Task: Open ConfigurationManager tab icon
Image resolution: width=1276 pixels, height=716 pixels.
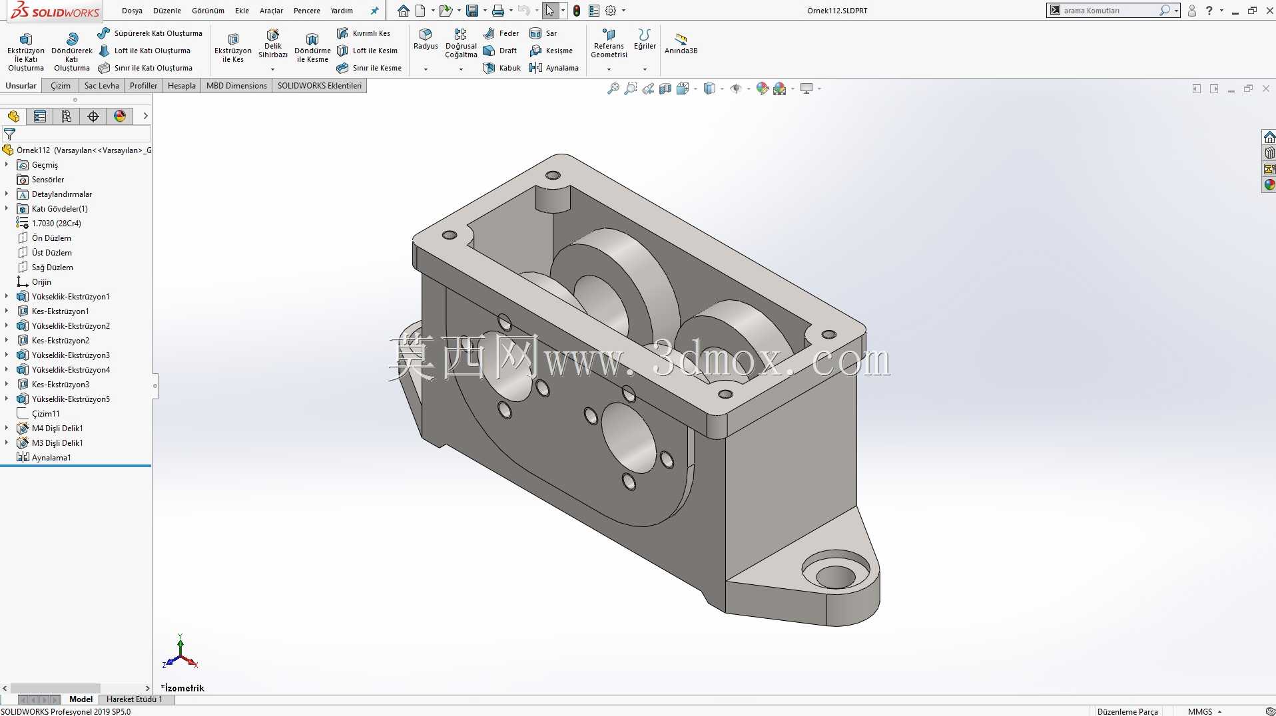Action: 67,116
